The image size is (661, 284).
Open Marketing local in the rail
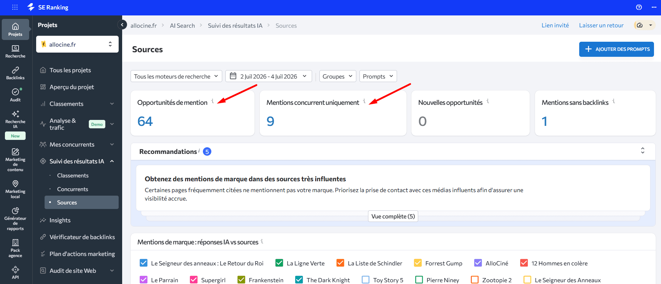click(x=15, y=189)
